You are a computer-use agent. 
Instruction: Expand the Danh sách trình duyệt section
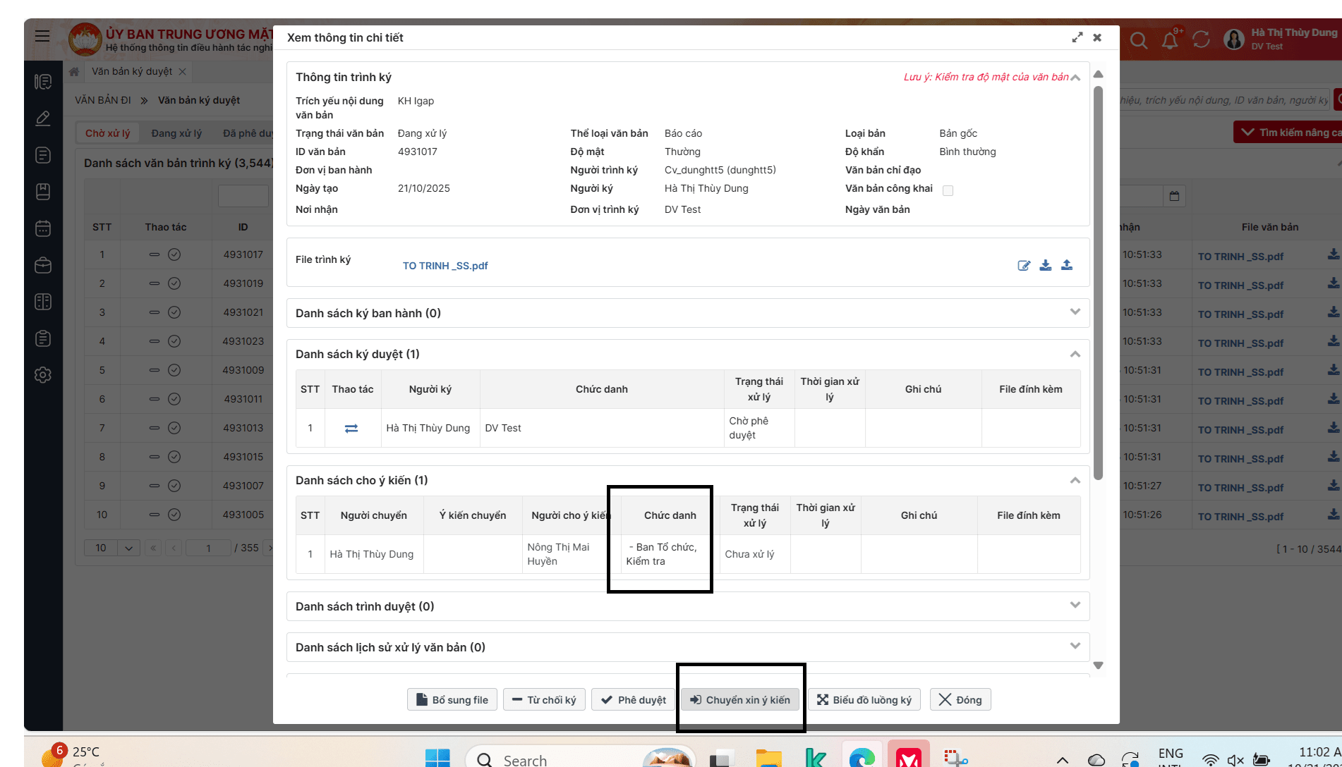pos(1075,606)
